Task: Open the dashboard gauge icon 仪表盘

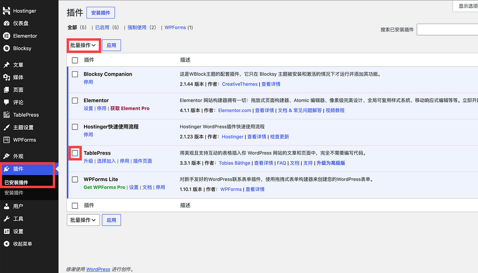Action: pyautogui.click(x=6, y=24)
